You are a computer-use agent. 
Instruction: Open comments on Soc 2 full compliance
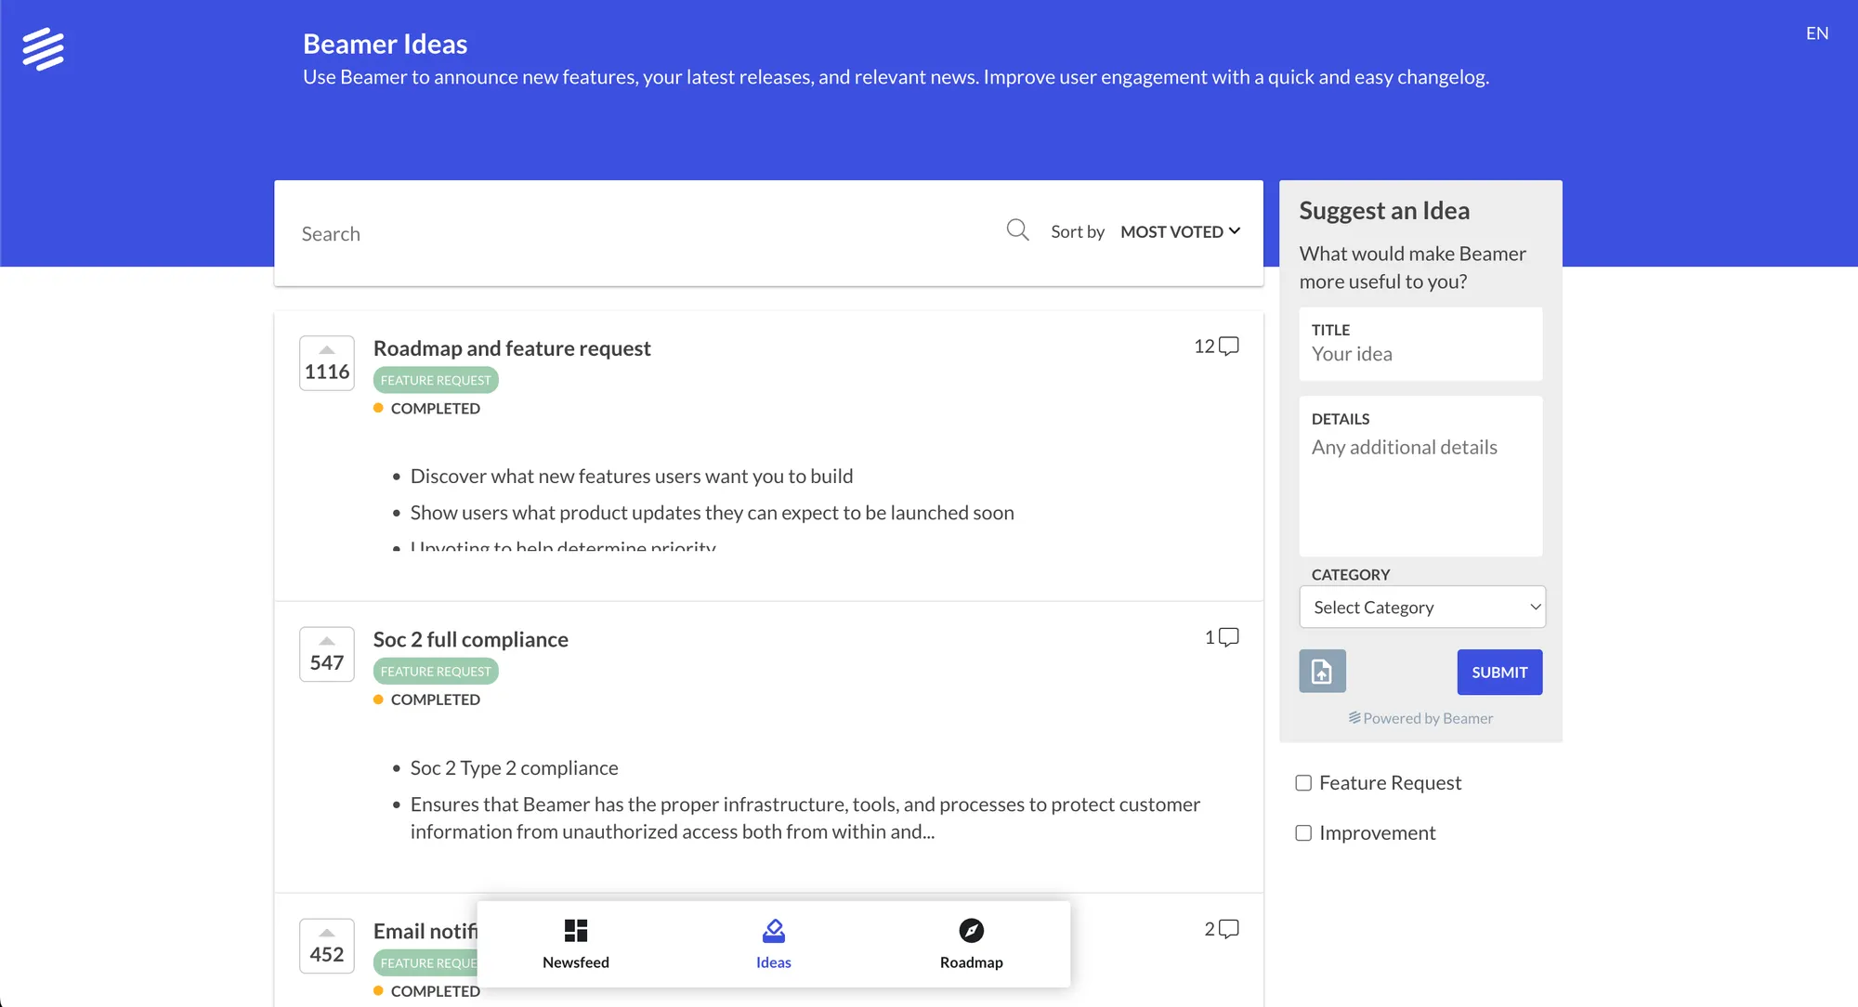click(1222, 637)
